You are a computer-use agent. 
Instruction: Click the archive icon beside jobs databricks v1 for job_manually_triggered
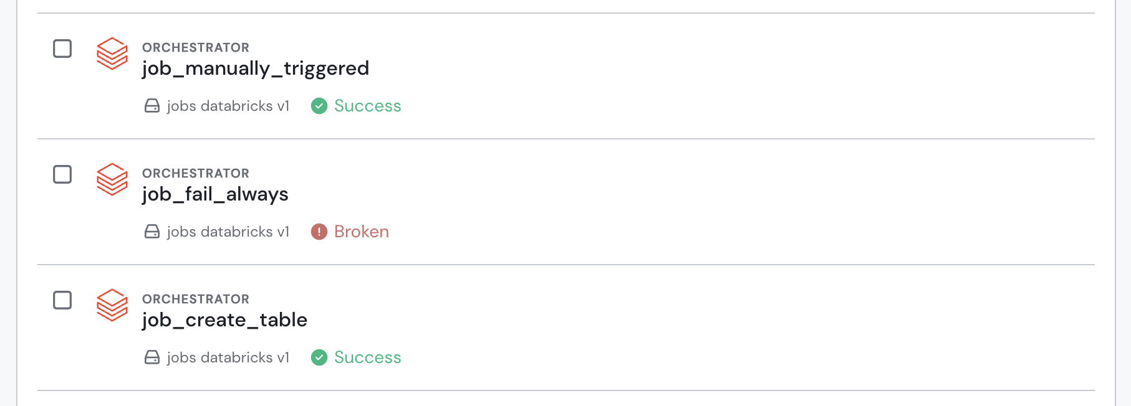(152, 106)
